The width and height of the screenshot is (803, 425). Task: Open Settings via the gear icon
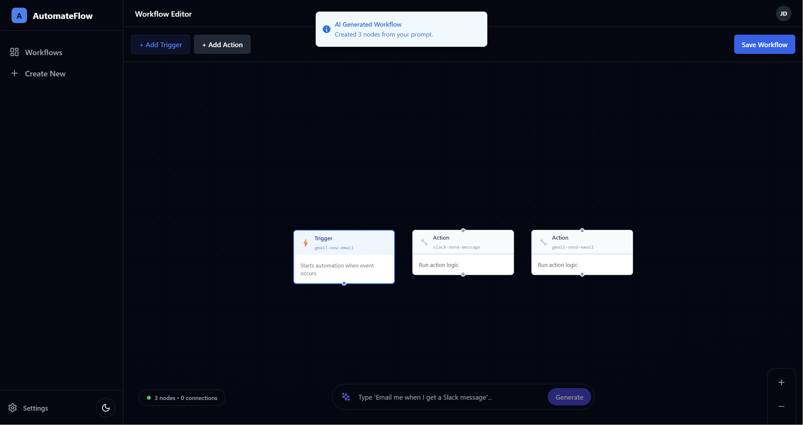tap(13, 408)
